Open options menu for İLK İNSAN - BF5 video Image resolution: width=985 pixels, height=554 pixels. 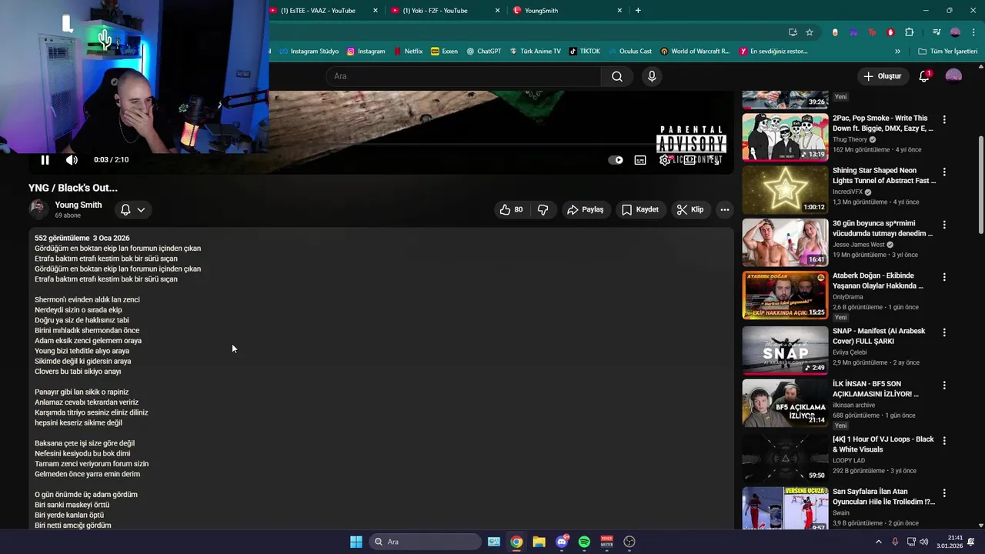coord(944,385)
